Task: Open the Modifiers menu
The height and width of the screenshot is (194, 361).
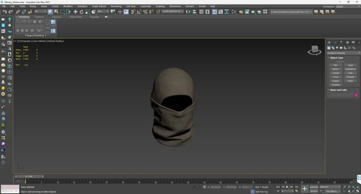Action: 68,6
